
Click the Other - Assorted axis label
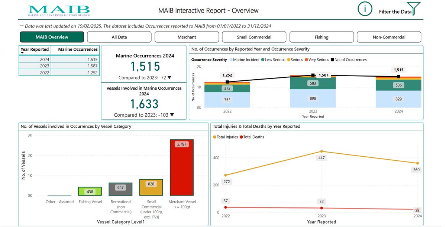(59, 202)
